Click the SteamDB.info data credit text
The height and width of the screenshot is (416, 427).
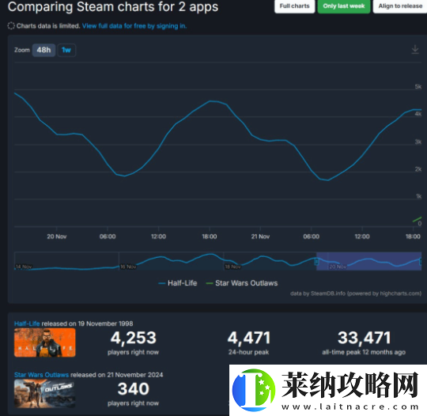(x=356, y=293)
